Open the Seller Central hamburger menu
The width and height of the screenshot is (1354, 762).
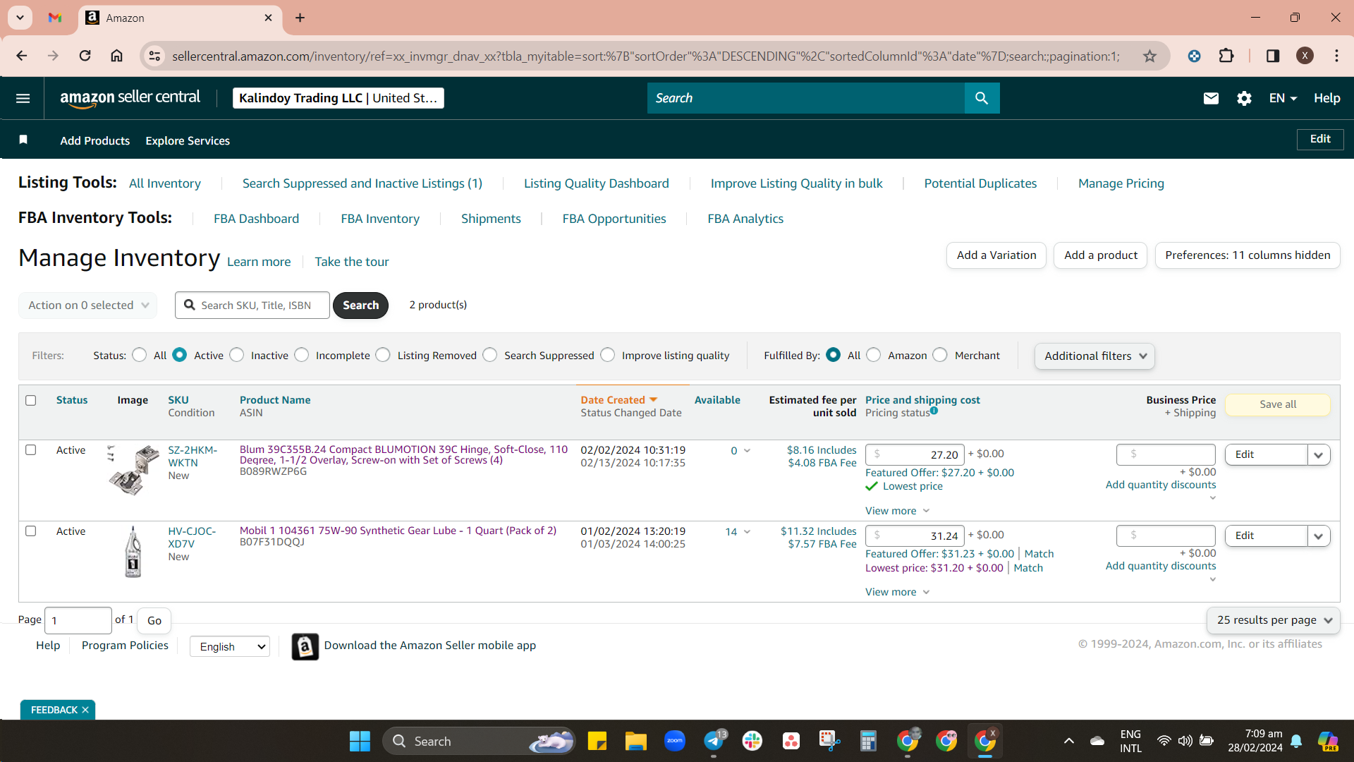coord(23,98)
